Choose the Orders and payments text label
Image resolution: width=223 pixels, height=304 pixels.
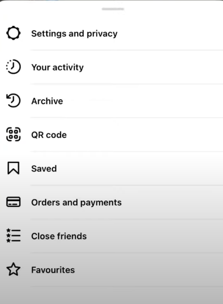click(77, 202)
